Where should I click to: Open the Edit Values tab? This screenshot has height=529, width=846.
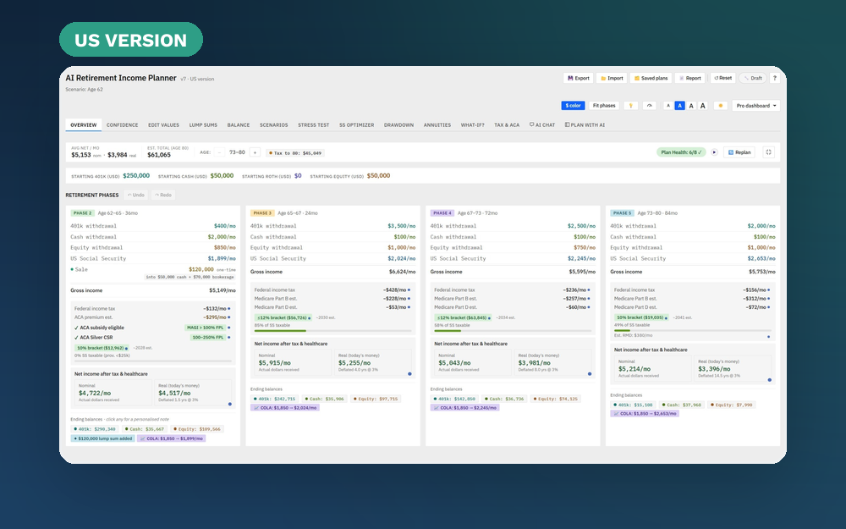click(x=163, y=125)
